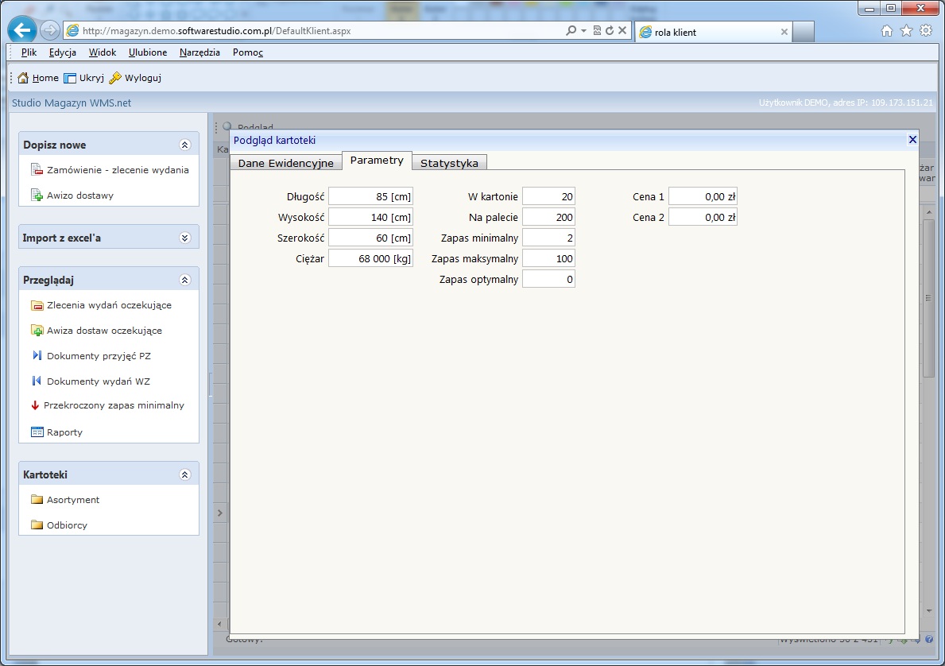The image size is (945, 666).
Task: Click the browser address bar URL
Action: coord(216,31)
